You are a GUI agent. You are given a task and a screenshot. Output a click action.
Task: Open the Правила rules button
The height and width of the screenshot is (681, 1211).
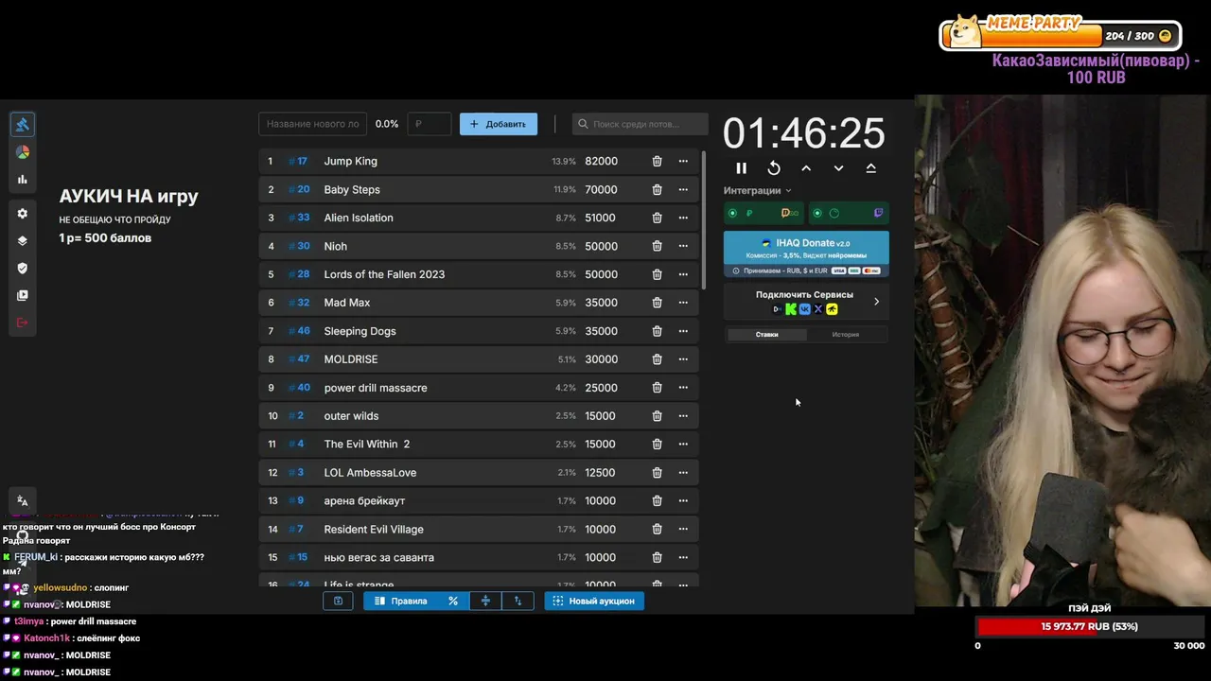401,601
